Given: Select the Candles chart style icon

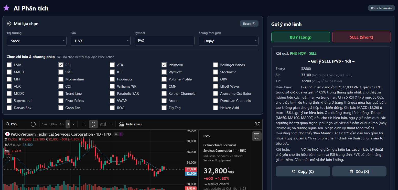Looking at the screenshot, I should pos(93,124).
